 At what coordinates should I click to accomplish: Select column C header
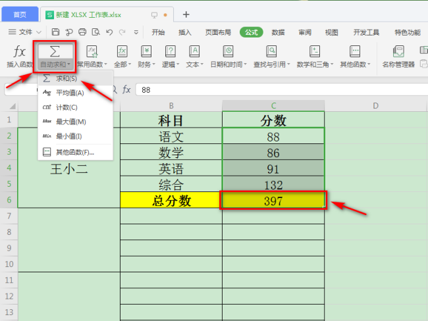coord(273,106)
